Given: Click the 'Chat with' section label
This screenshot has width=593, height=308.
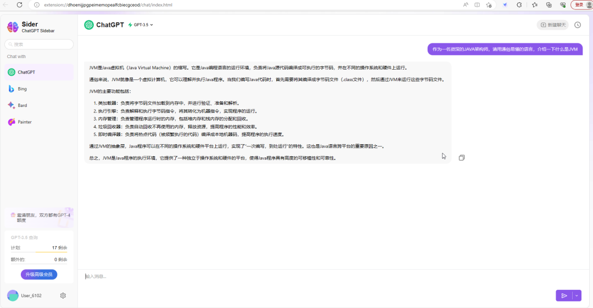Looking at the screenshot, I should [16, 56].
